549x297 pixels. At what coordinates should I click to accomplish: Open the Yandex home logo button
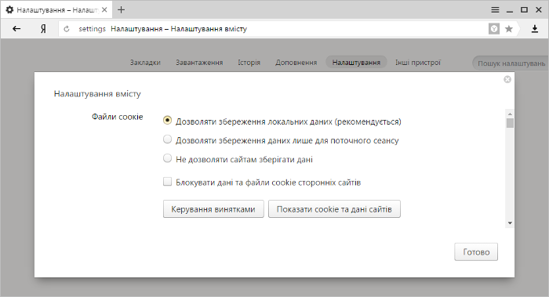[43, 29]
